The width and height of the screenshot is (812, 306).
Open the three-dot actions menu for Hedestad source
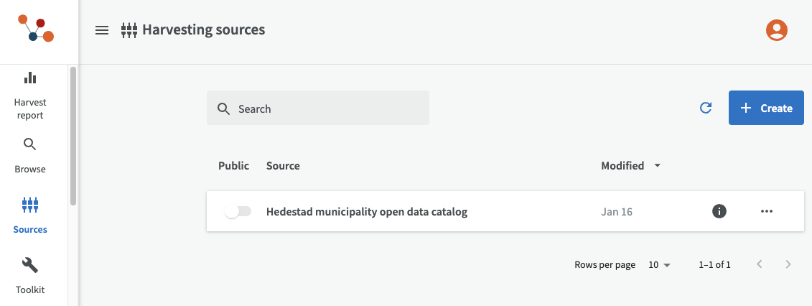tap(766, 211)
